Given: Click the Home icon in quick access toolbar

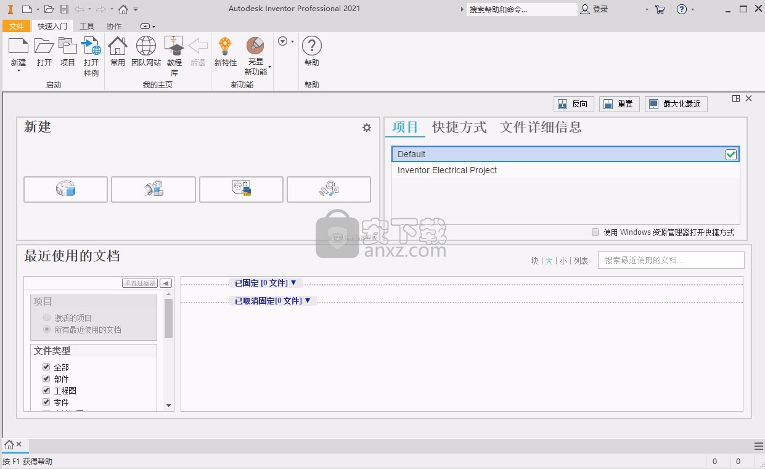Looking at the screenshot, I should click(123, 9).
